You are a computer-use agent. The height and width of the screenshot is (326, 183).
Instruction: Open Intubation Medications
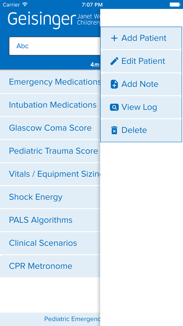[50, 105]
